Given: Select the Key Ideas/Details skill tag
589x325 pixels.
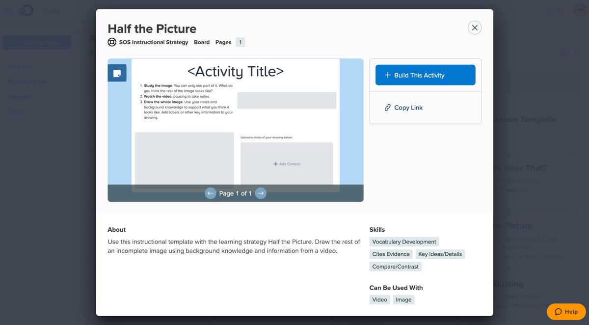Looking at the screenshot, I should click(440, 254).
